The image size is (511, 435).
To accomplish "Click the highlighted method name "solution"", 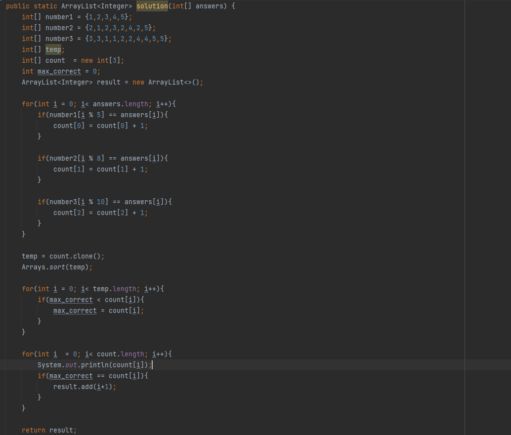I will (152, 6).
